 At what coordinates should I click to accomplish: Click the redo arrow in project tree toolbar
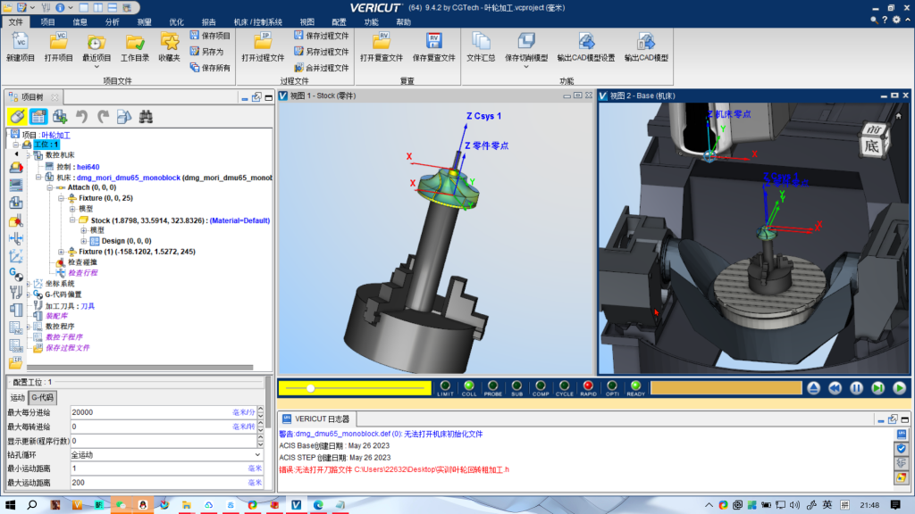tap(104, 117)
